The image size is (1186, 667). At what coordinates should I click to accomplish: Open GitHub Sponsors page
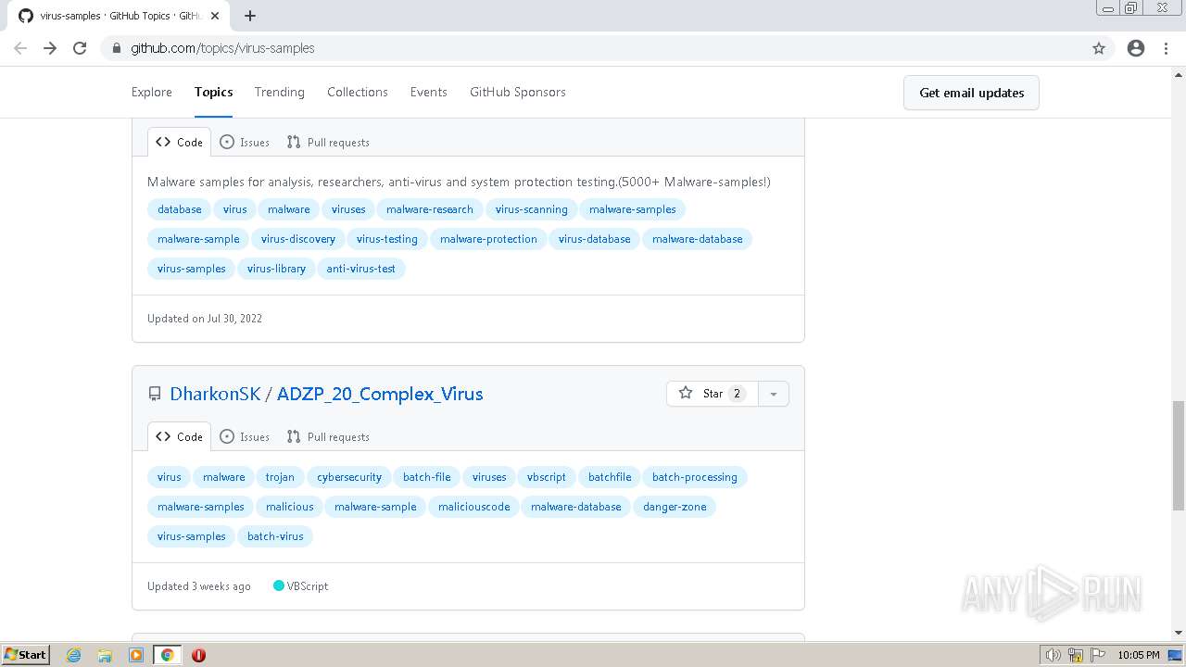tap(518, 92)
